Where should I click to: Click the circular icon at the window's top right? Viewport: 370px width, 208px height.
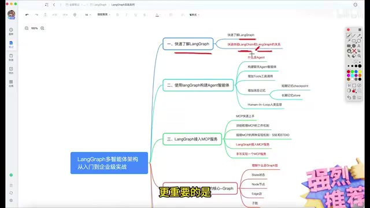click(356, 5)
